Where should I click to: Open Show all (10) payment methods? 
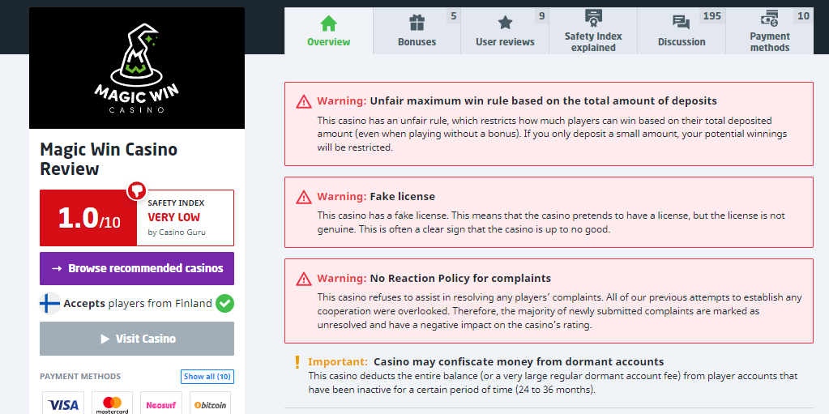pyautogui.click(x=207, y=377)
